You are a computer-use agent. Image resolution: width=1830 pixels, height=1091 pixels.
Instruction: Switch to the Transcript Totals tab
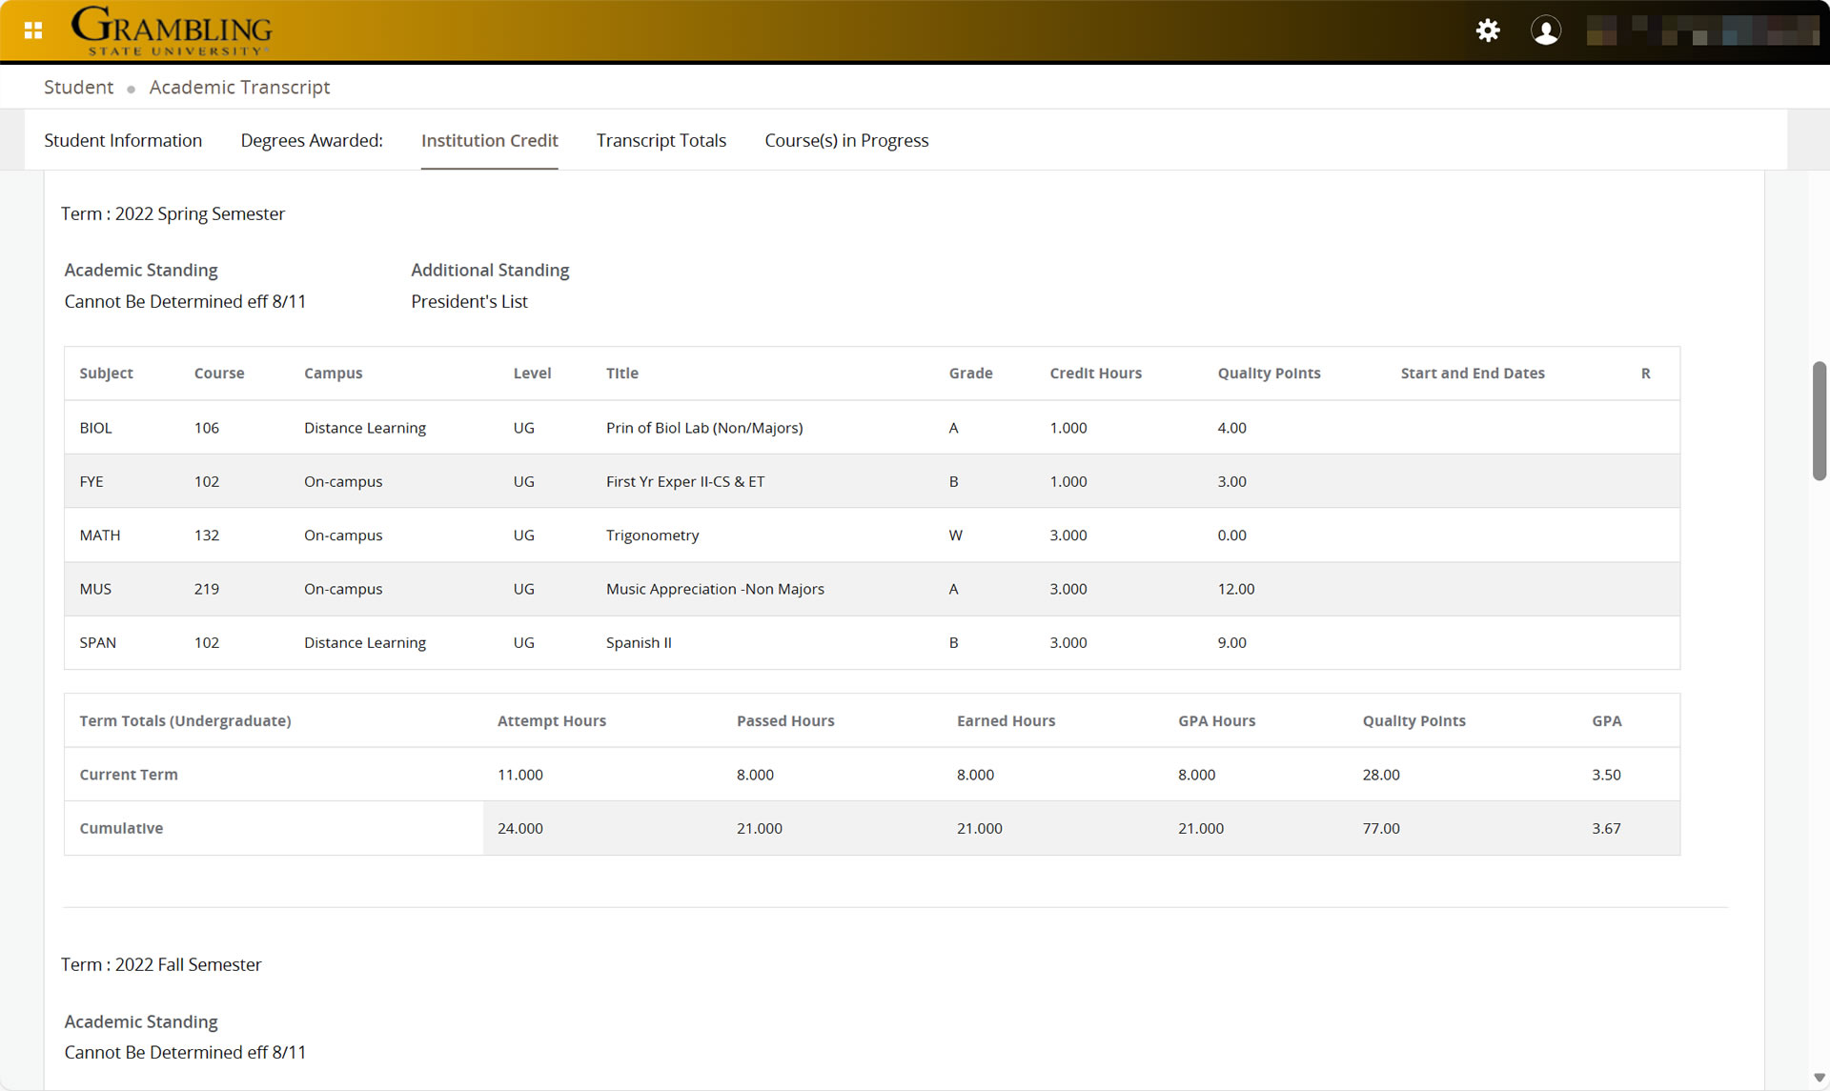point(661,140)
